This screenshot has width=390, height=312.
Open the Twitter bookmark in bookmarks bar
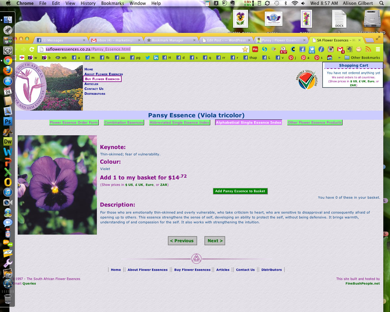pyautogui.click(x=147, y=58)
